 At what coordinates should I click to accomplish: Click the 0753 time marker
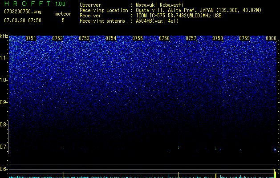click(84, 38)
